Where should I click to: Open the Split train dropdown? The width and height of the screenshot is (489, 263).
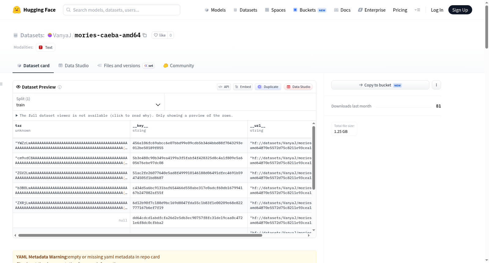(x=88, y=102)
